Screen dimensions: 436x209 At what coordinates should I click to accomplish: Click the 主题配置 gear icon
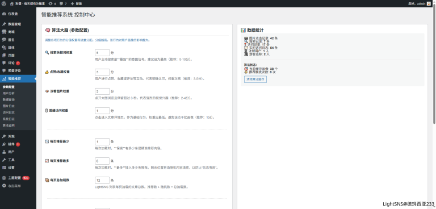tap(4, 178)
